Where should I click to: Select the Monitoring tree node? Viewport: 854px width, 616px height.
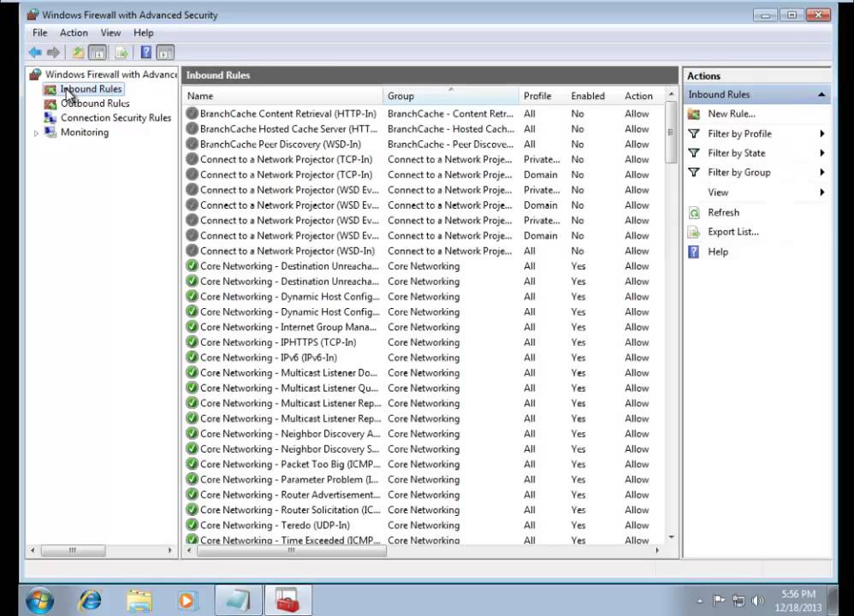coord(85,133)
